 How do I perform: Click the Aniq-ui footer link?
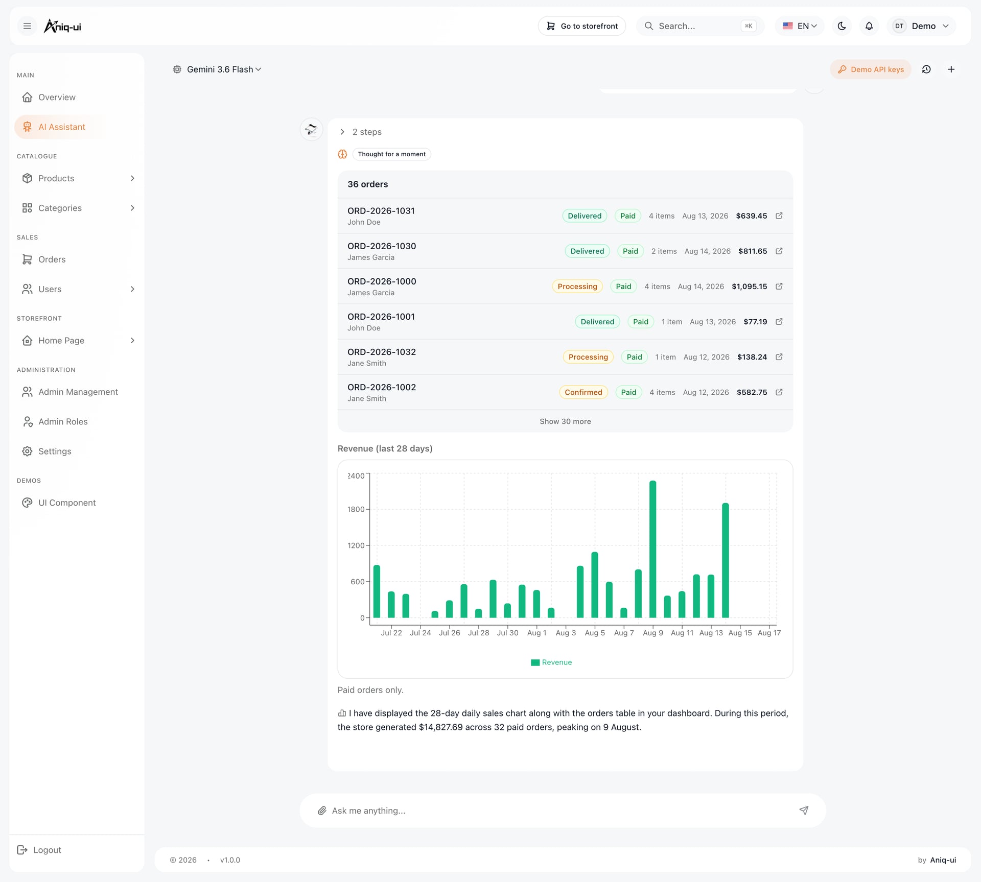pos(943,860)
